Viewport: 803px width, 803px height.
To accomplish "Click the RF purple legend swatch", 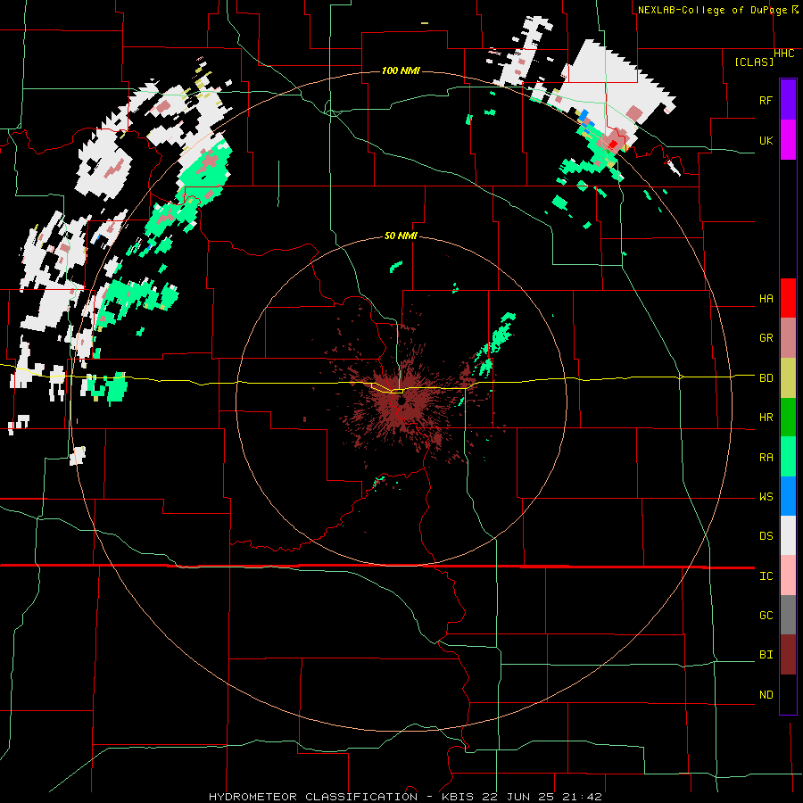I will tap(788, 100).
